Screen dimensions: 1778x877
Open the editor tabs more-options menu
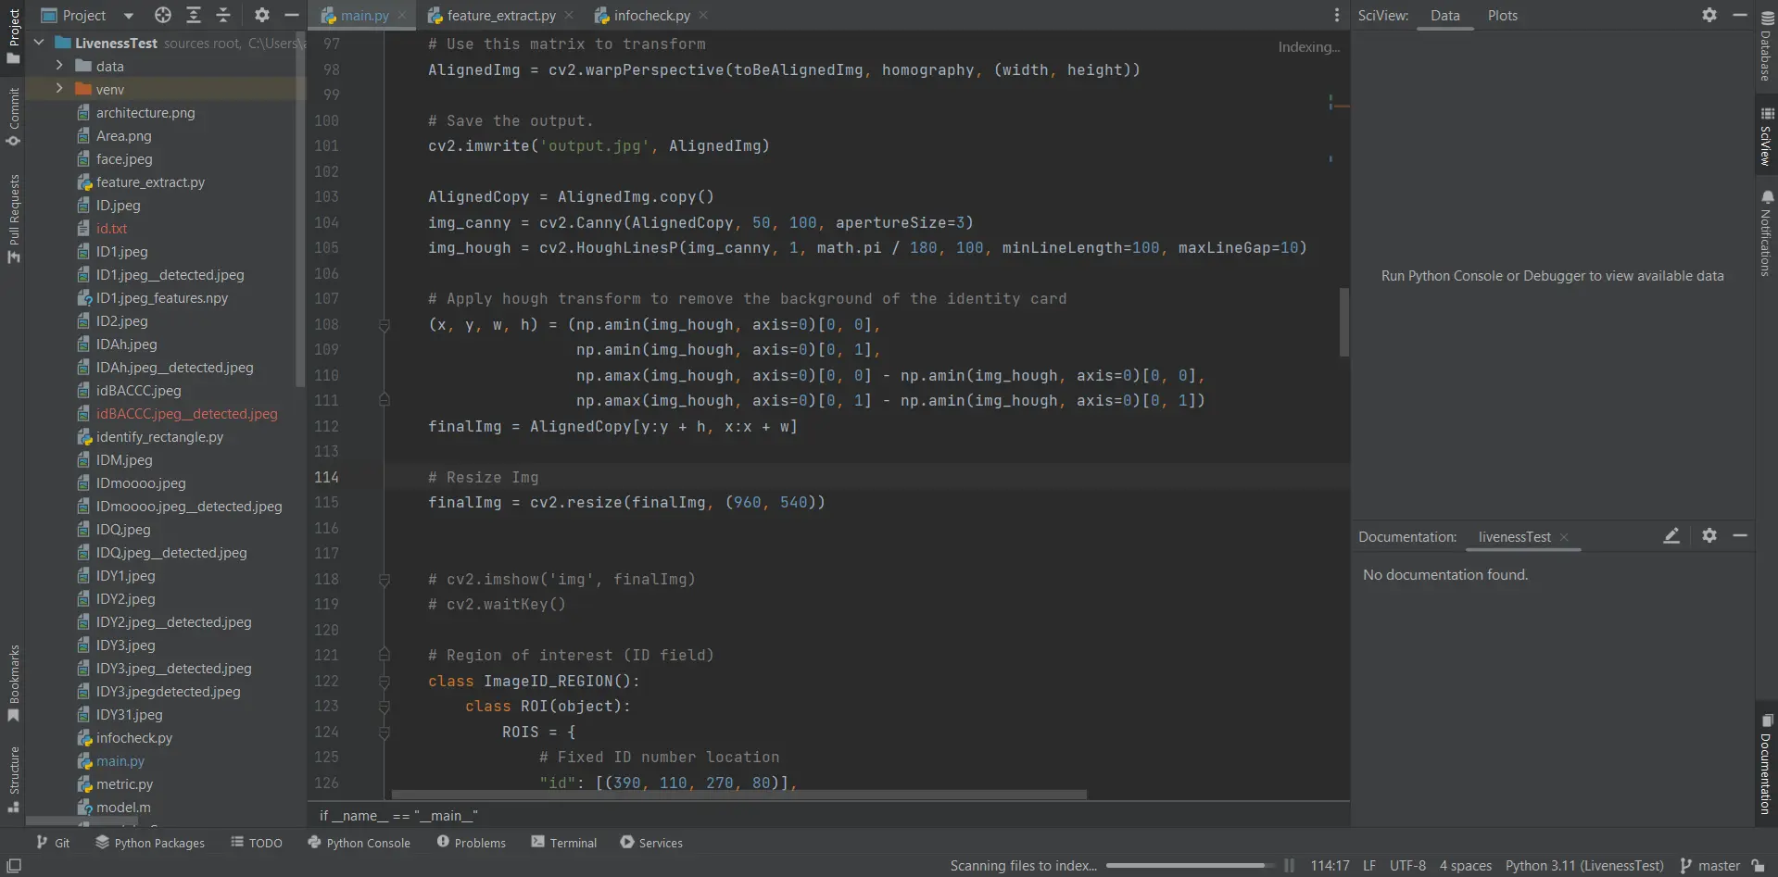point(1336,15)
